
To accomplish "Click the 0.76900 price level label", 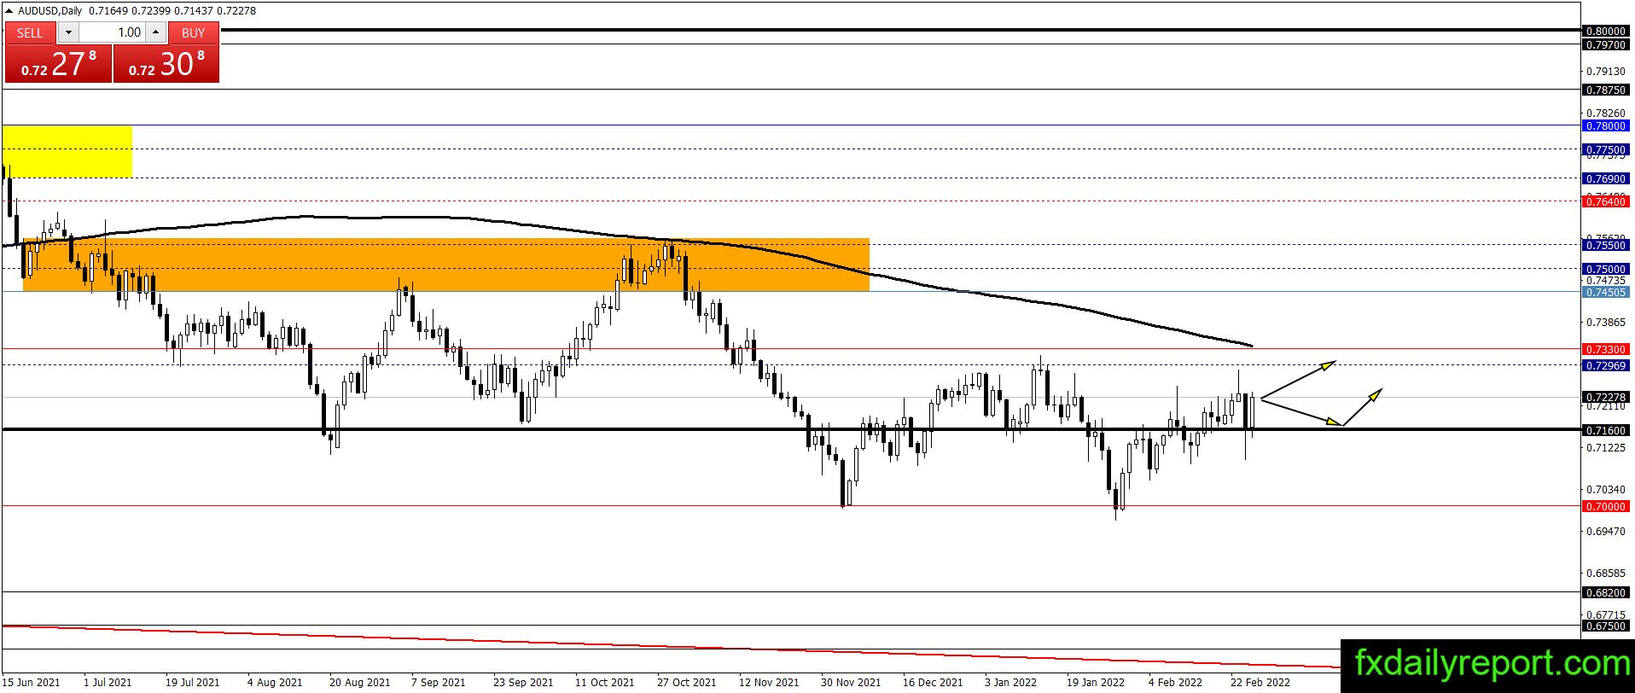I will pyautogui.click(x=1605, y=178).
